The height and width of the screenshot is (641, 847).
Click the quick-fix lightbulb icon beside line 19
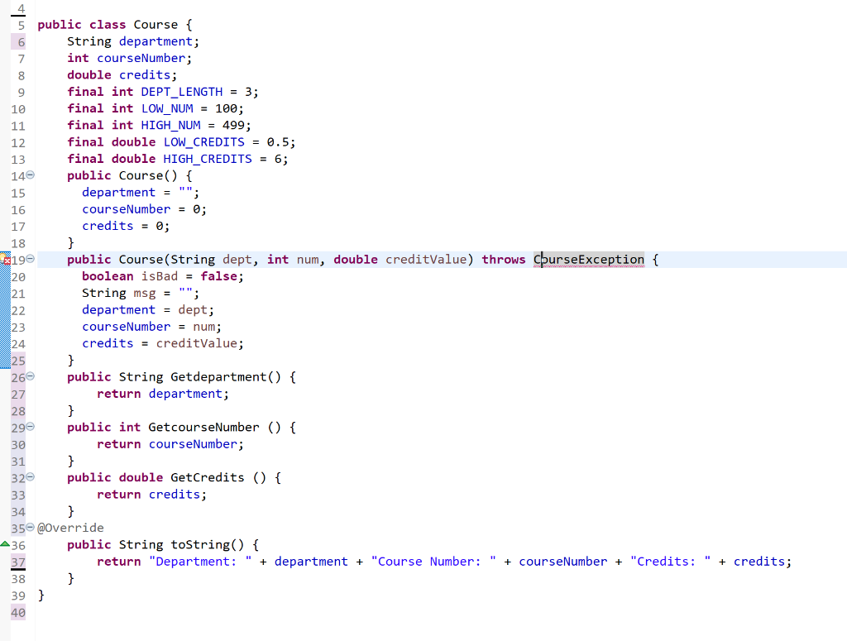pos(4,259)
